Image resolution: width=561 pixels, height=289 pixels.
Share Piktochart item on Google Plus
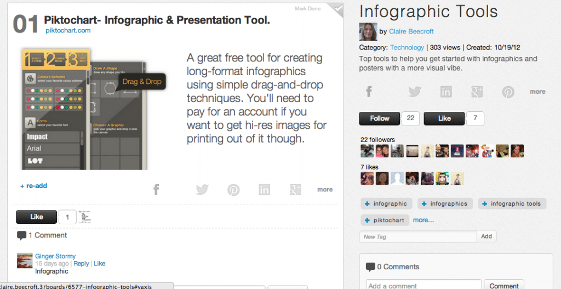tap(295, 189)
